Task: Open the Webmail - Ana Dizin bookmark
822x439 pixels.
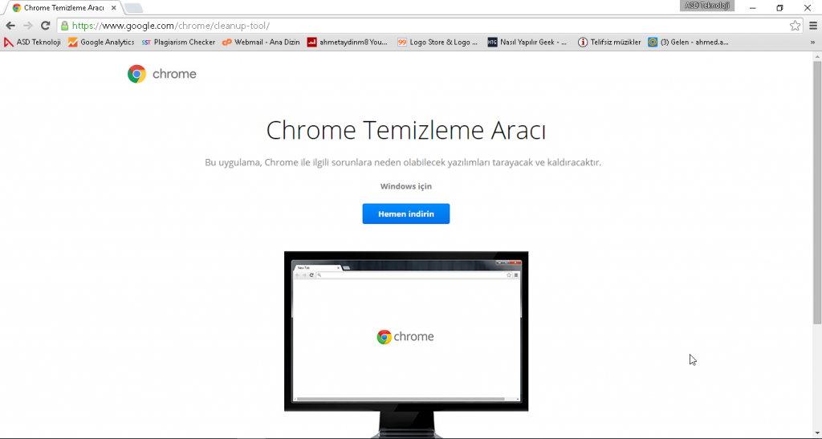Action: 261,43
